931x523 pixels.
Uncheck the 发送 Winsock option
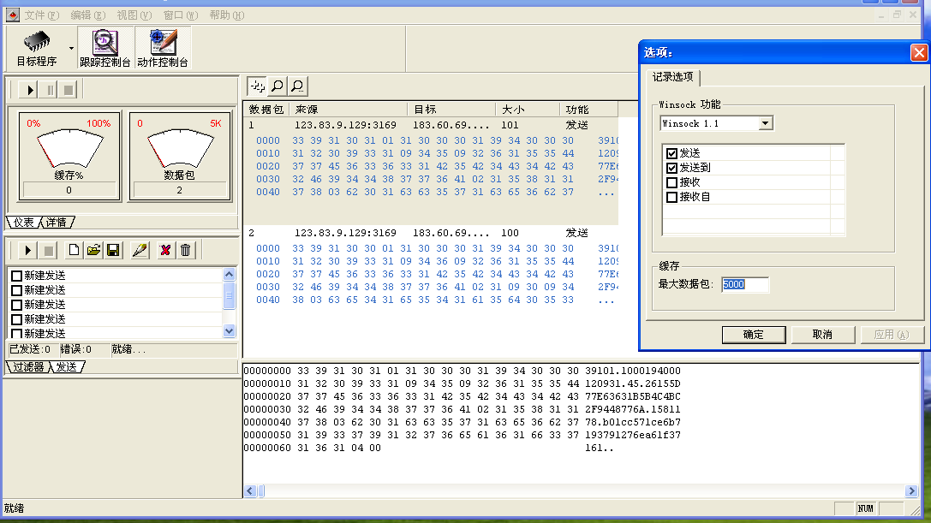tap(672, 153)
